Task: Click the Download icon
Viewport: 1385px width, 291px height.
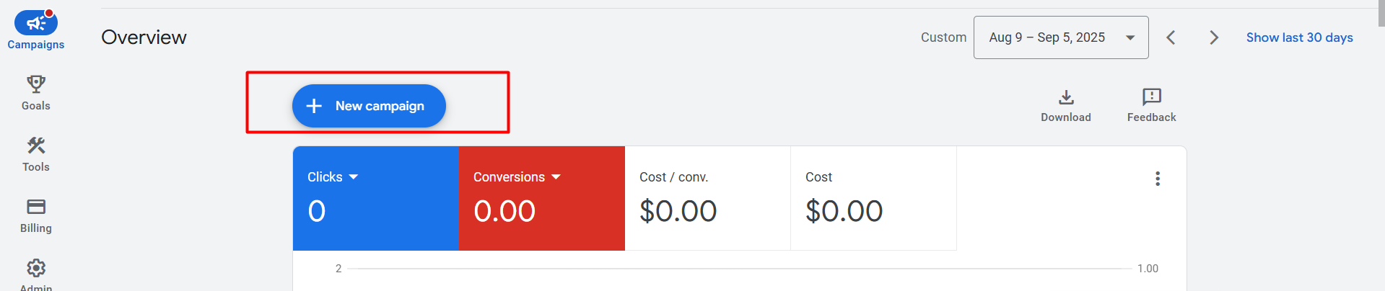Action: [1066, 97]
